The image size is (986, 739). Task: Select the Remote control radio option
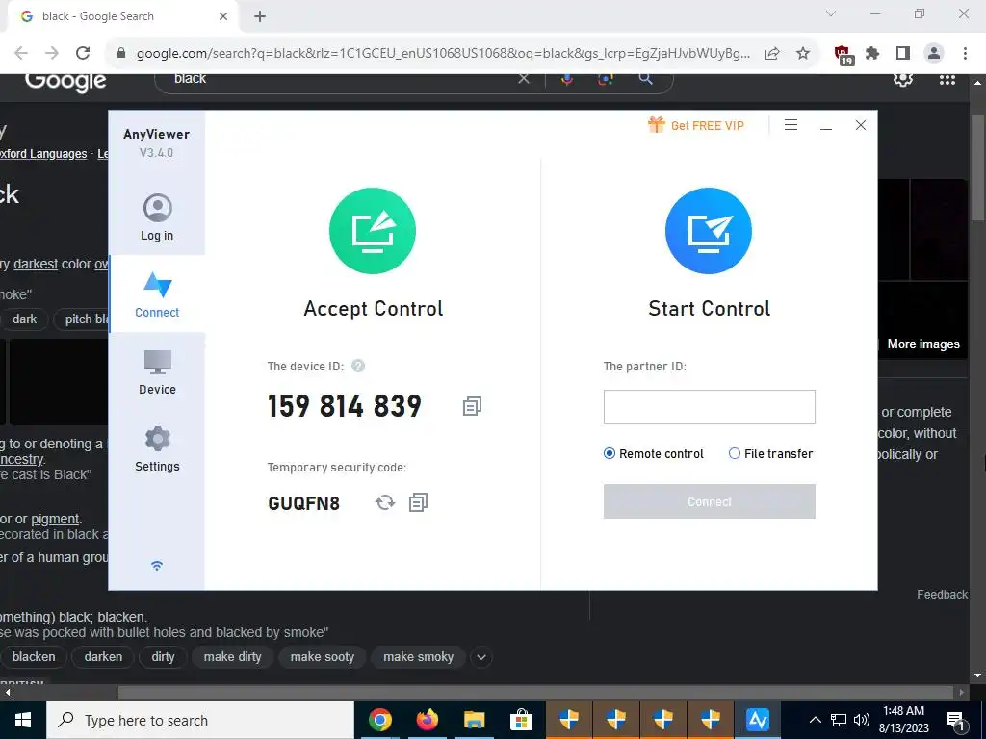[654, 454]
